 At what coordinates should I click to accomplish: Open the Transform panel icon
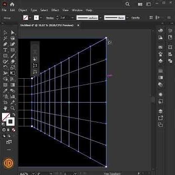(170, 47)
